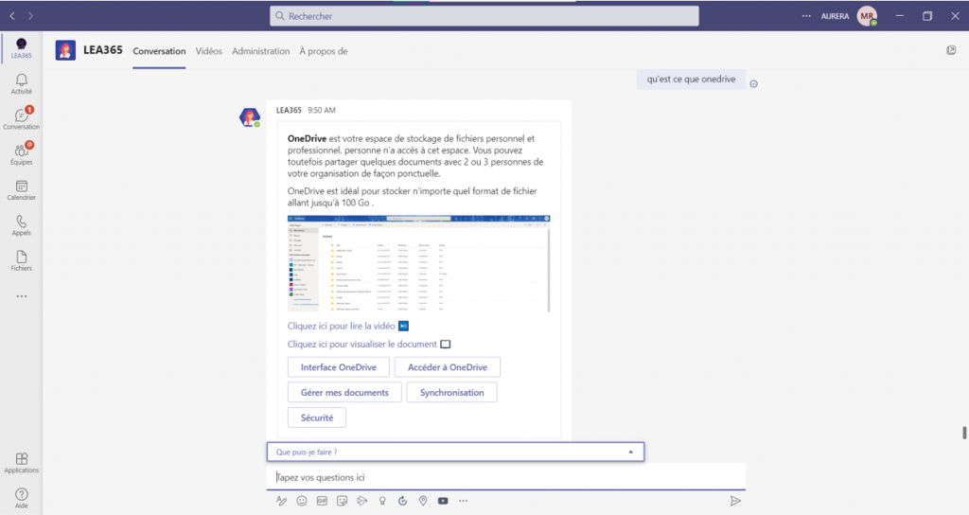Open Conversation in the left rail
Image resolution: width=969 pixels, height=515 pixels.
21,118
